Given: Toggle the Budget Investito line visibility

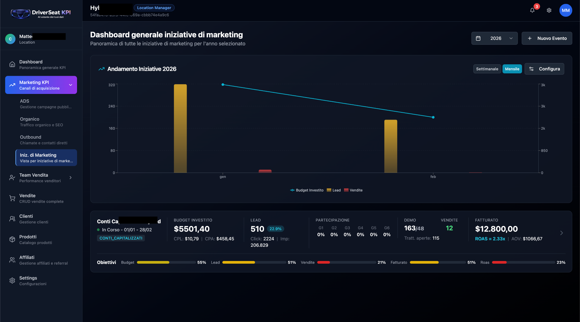Looking at the screenshot, I should click(x=306, y=190).
